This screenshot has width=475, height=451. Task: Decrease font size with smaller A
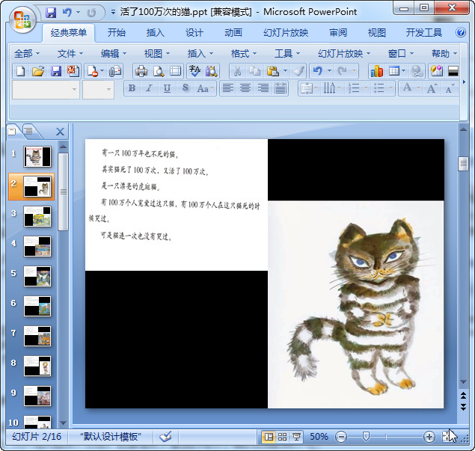click(x=450, y=88)
